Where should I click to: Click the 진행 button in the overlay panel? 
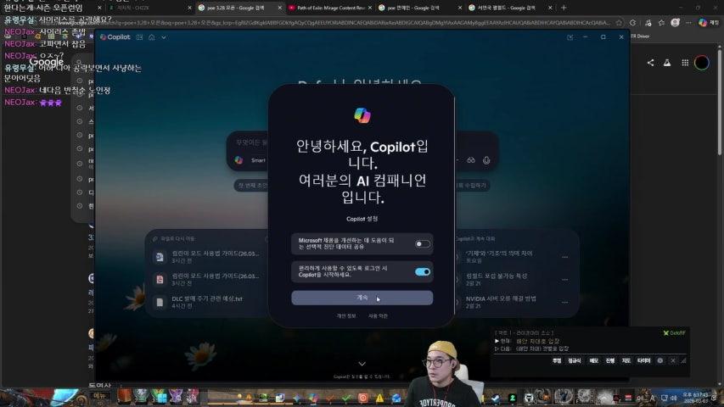point(610,361)
